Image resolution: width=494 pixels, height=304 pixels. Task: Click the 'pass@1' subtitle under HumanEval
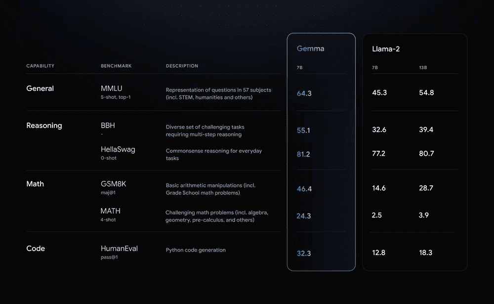[x=109, y=257]
